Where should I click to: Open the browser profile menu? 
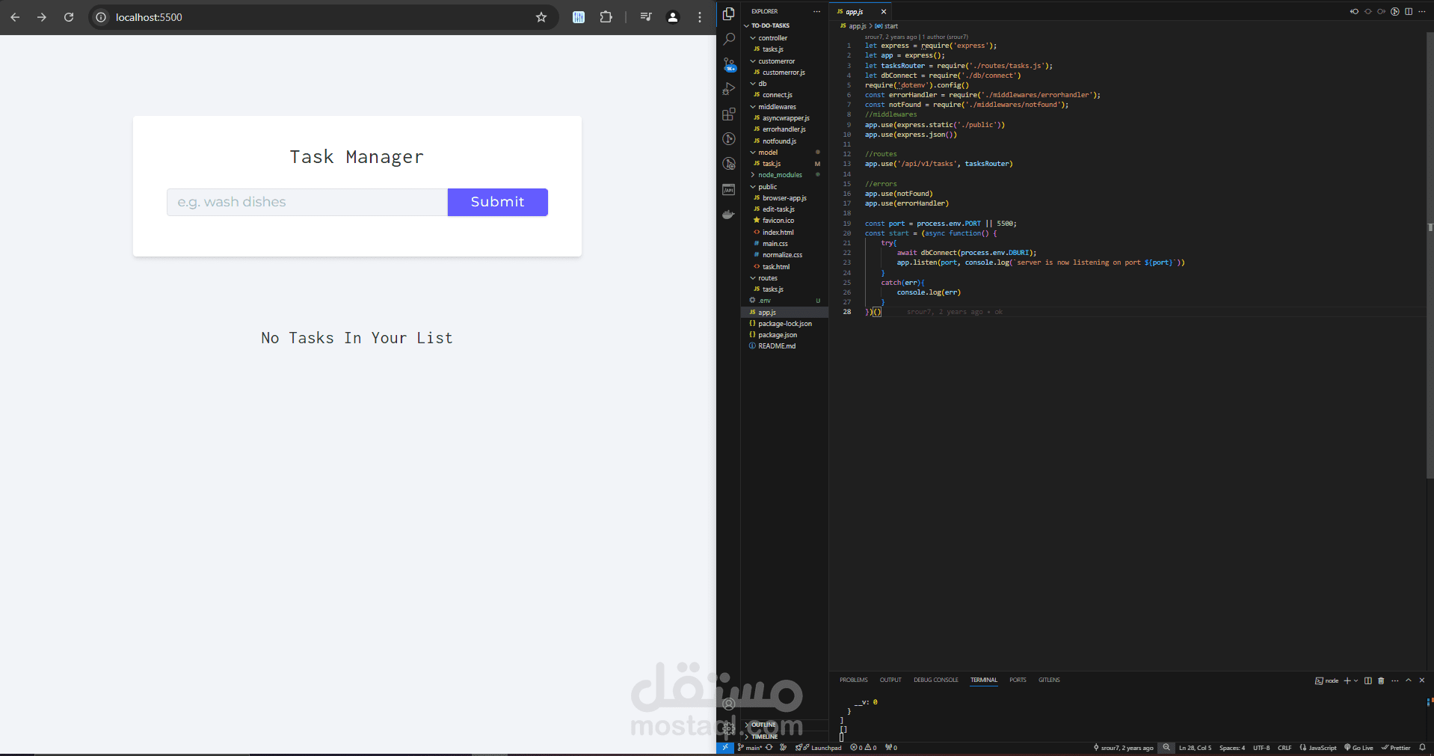click(x=673, y=17)
